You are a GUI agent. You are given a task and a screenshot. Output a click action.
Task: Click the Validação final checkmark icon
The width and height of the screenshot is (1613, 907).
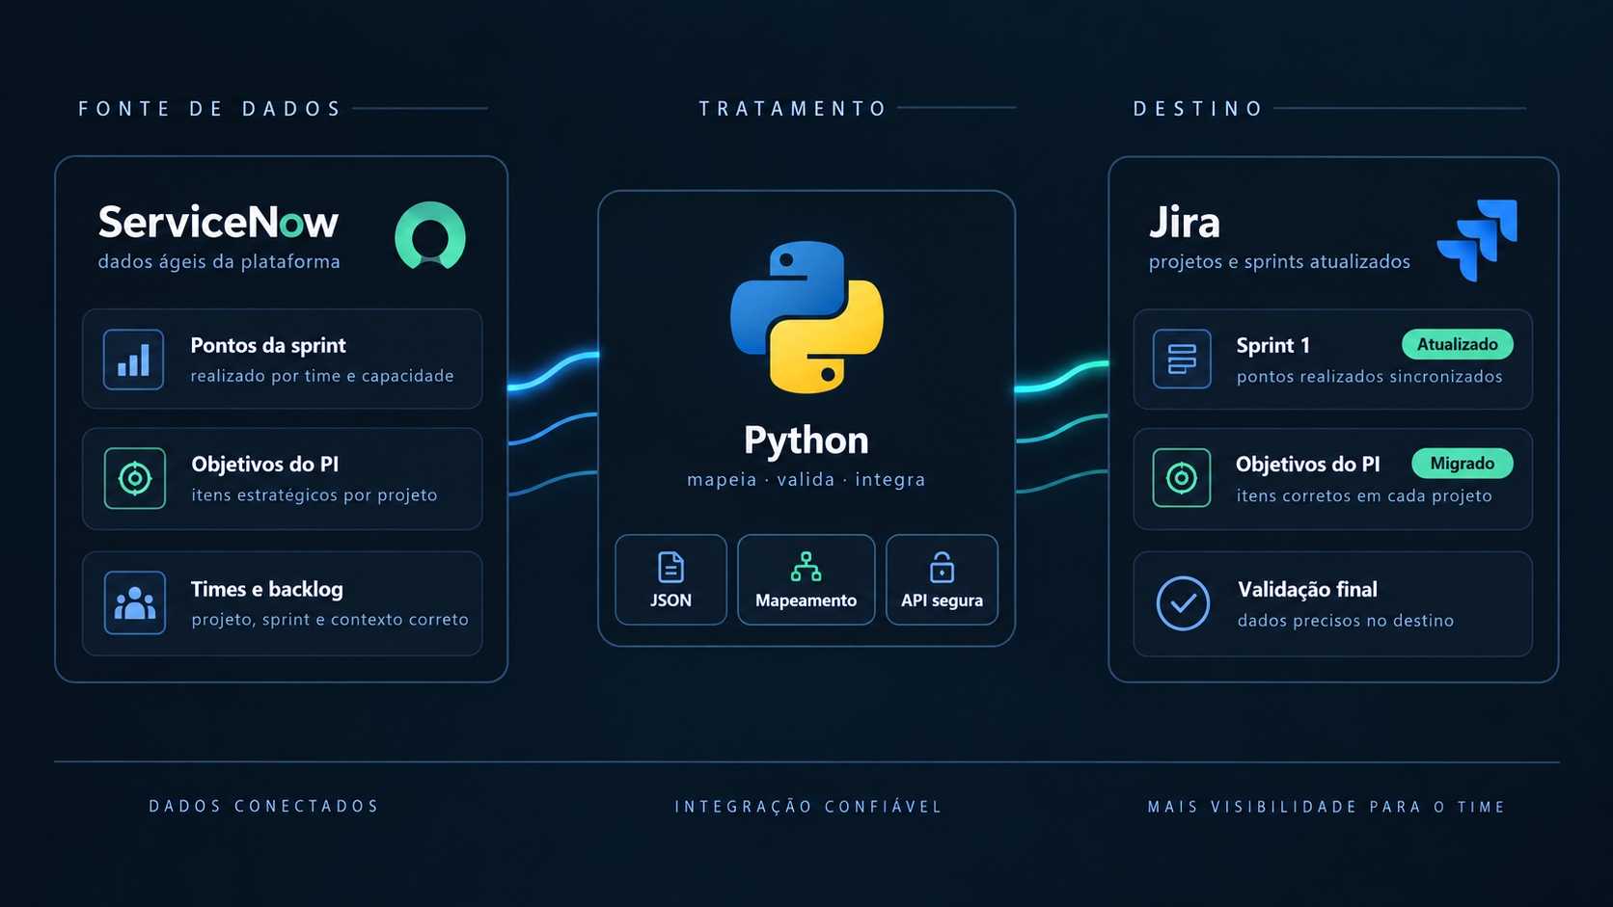coord(1183,603)
